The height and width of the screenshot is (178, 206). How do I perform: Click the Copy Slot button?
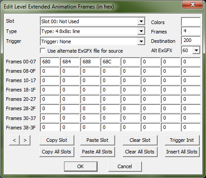pos(57,140)
